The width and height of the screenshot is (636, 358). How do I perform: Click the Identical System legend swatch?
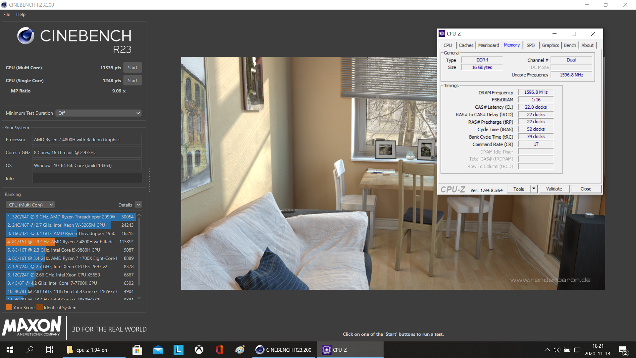(39, 307)
